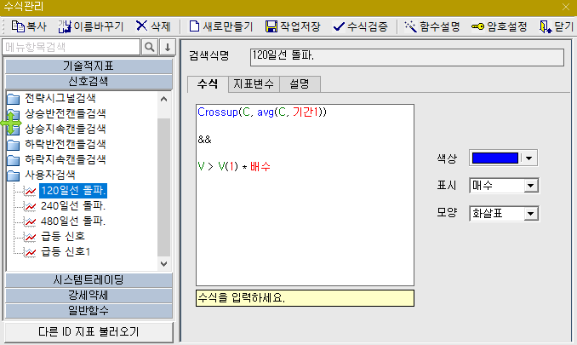Image resolution: width=577 pixels, height=345 pixels.
Task: Click the 다른 ID 지표 불러오기 button
Action: tap(89, 331)
